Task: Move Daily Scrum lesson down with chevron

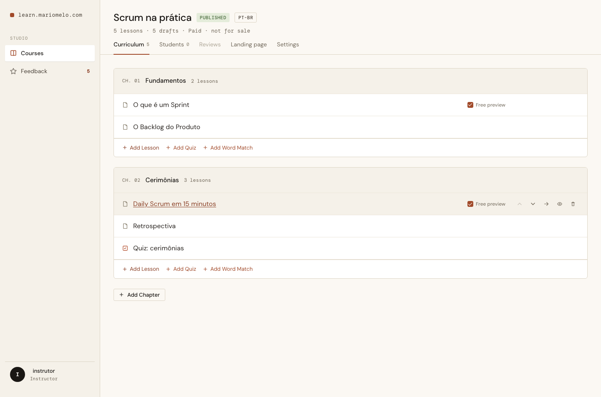Action: [533, 204]
